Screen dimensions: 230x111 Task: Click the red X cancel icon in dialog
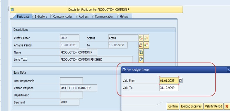click(227, 106)
